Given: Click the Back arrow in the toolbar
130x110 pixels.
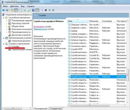Looking at the screenshot, I should (3, 10).
